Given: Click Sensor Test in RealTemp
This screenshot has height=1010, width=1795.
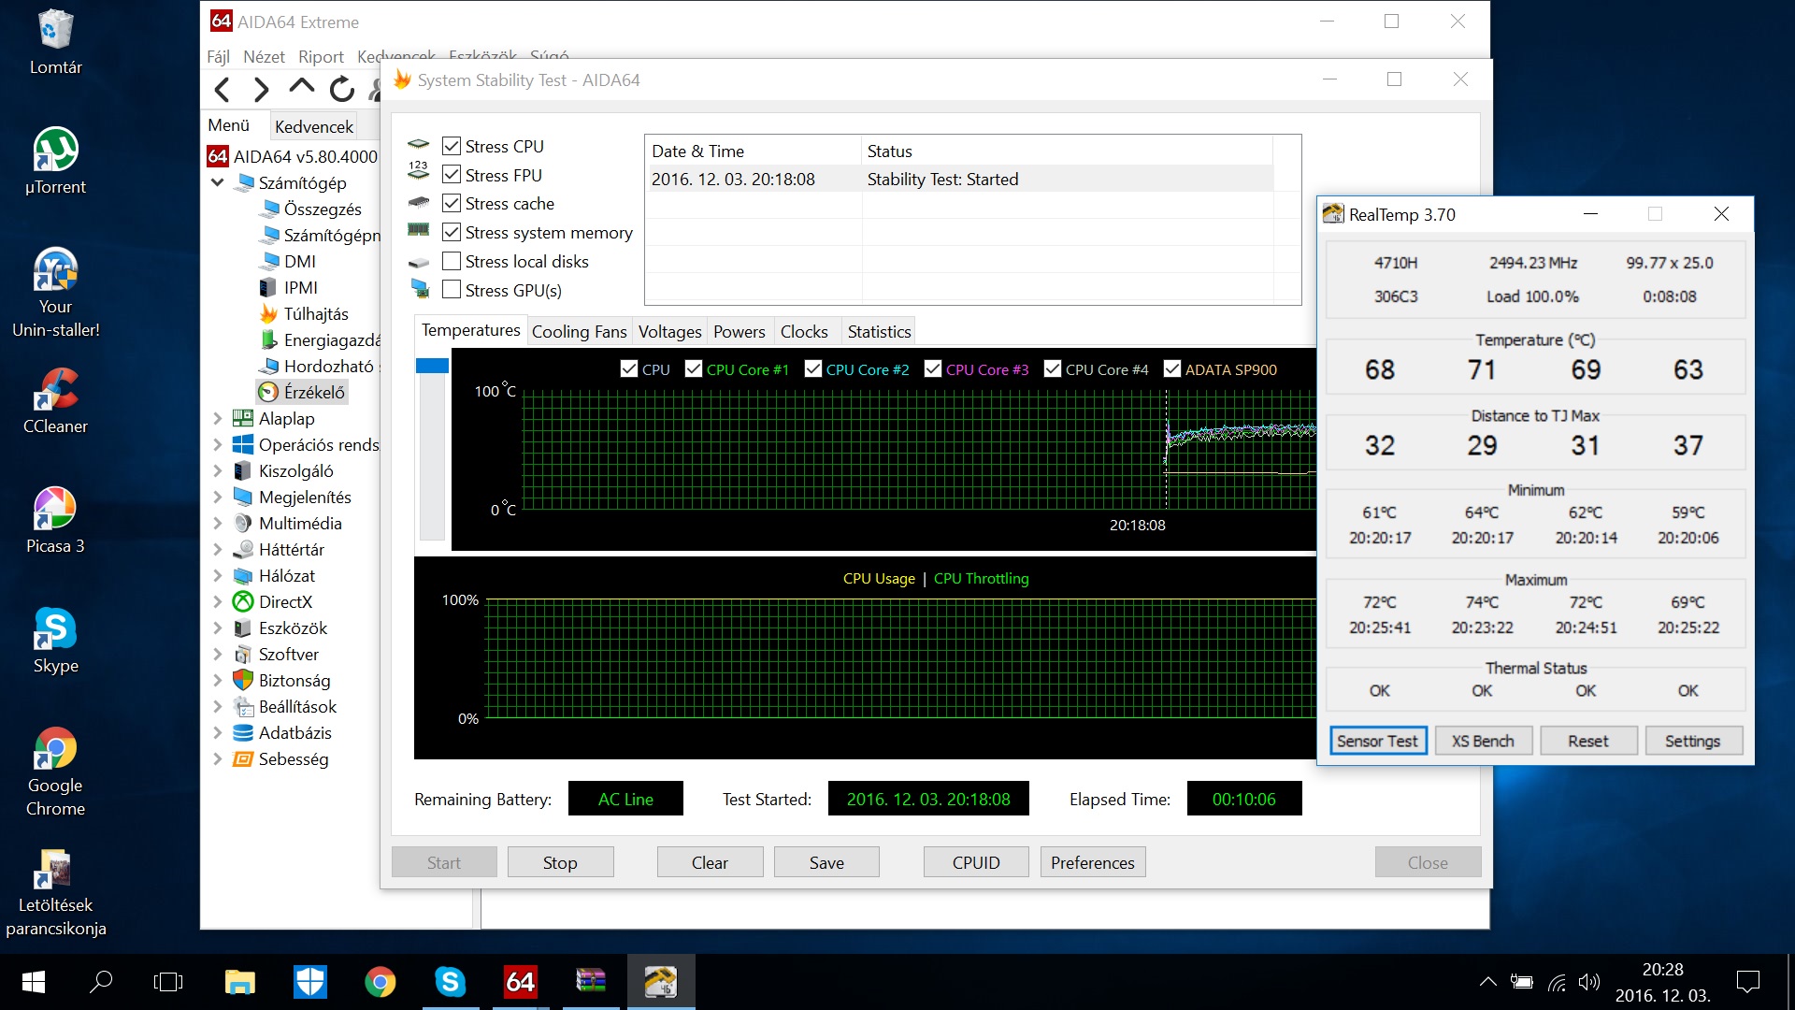Looking at the screenshot, I should [x=1377, y=741].
